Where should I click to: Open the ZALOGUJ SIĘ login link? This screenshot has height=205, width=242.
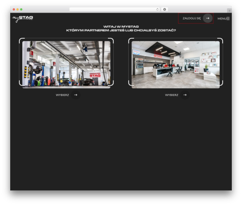tap(196, 18)
